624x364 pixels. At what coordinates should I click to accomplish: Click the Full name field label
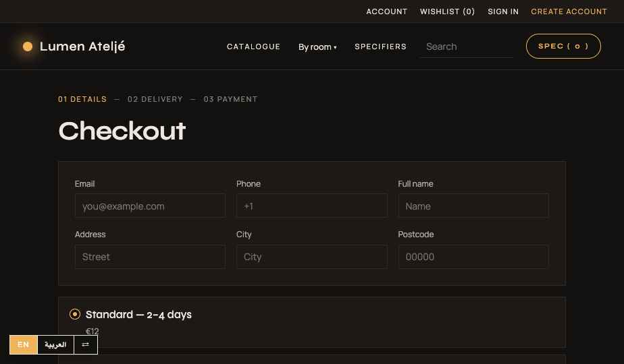tap(415, 183)
